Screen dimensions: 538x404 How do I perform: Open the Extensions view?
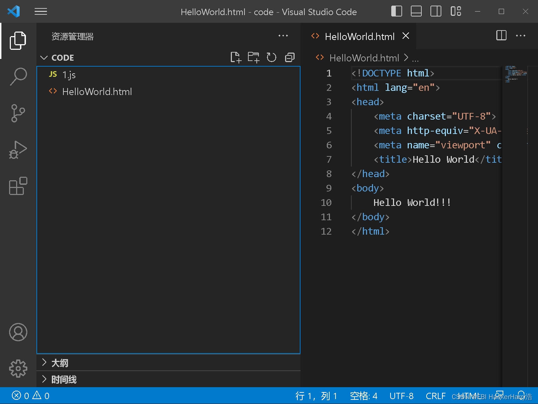(x=18, y=186)
